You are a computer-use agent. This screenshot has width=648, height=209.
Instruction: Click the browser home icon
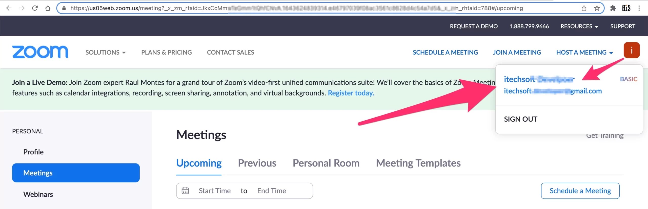tap(48, 8)
